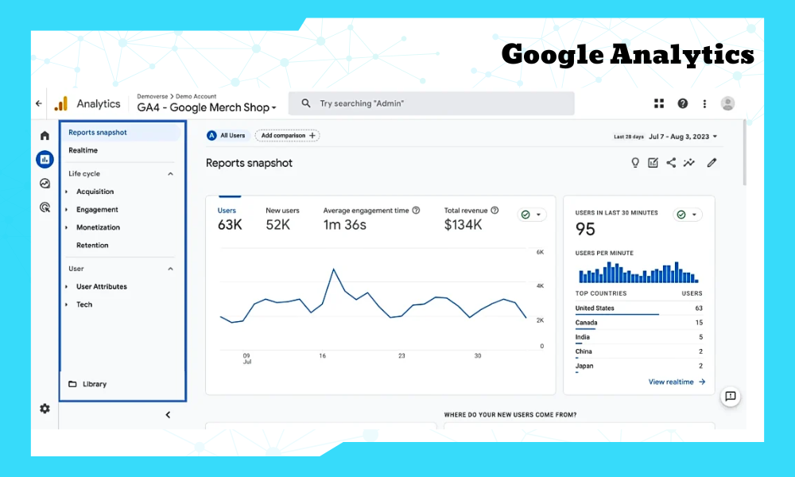Open the Reports icon in sidebar
795x477 pixels.
[45, 159]
